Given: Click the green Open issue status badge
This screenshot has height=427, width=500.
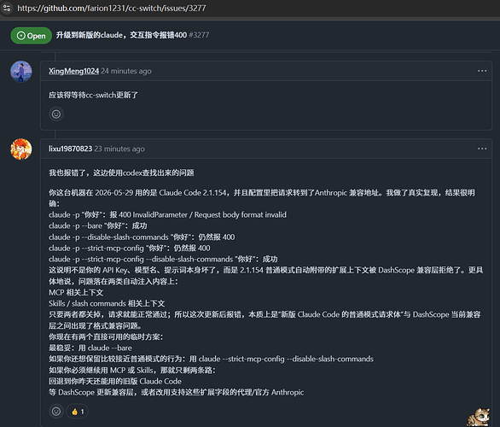Looking at the screenshot, I should point(32,36).
